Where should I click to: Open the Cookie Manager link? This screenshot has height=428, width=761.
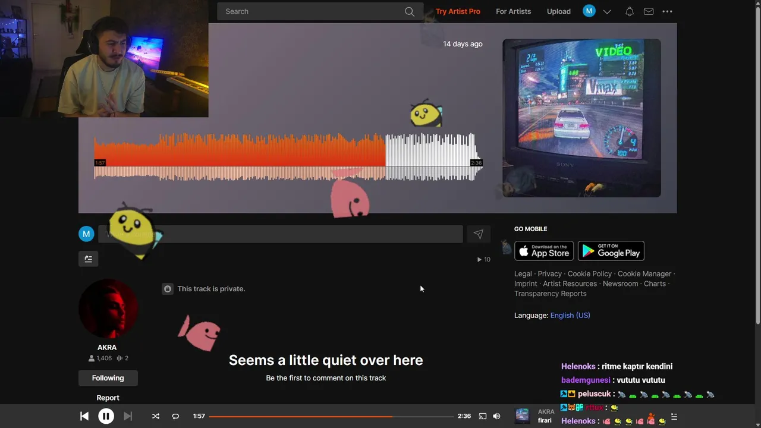644,274
